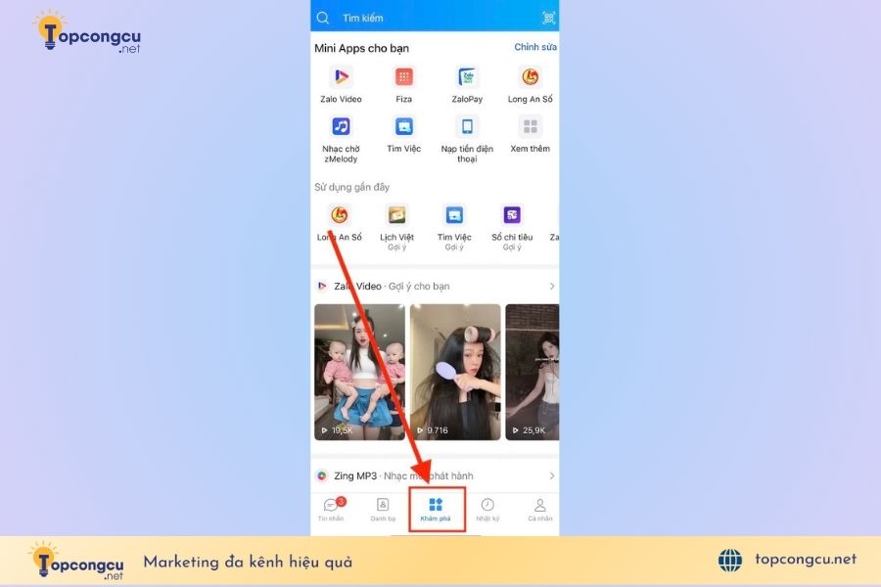Image resolution: width=881 pixels, height=587 pixels.
Task: Open the Zalo Video mini app
Action: point(341,84)
